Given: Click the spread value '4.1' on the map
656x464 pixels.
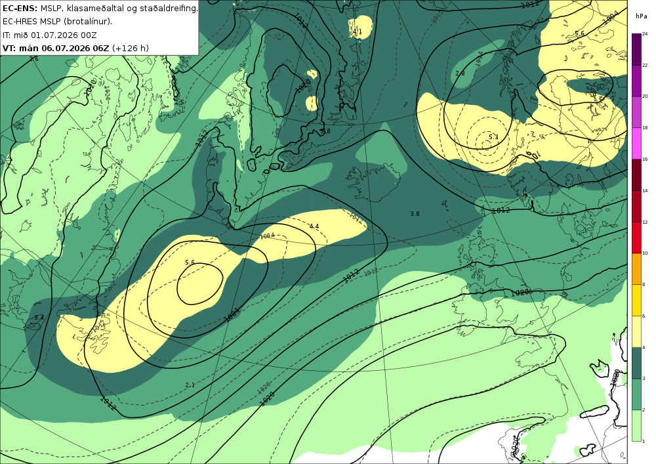Looking at the screenshot, I should pos(357,32).
